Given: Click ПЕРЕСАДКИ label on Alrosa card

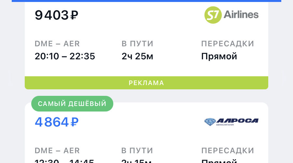Looking at the screenshot, I should tap(228, 151).
